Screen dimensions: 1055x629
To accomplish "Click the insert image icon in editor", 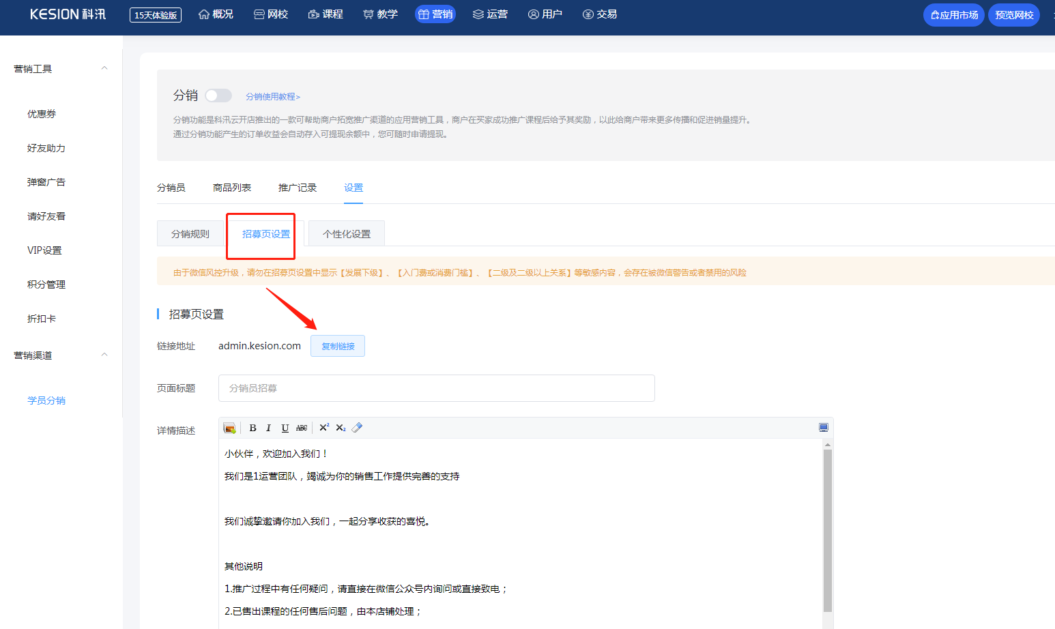I will 229,428.
